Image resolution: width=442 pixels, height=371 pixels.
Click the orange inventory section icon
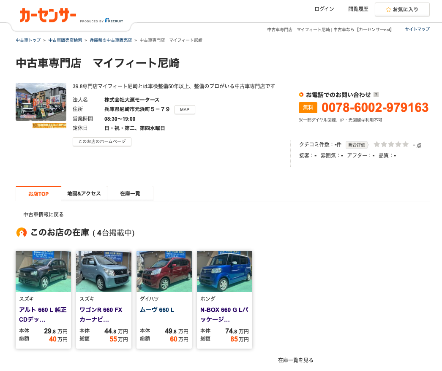tap(22, 233)
